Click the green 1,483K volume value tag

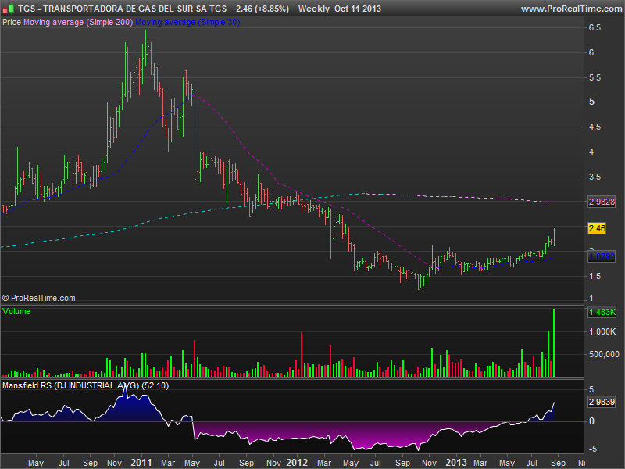(602, 312)
